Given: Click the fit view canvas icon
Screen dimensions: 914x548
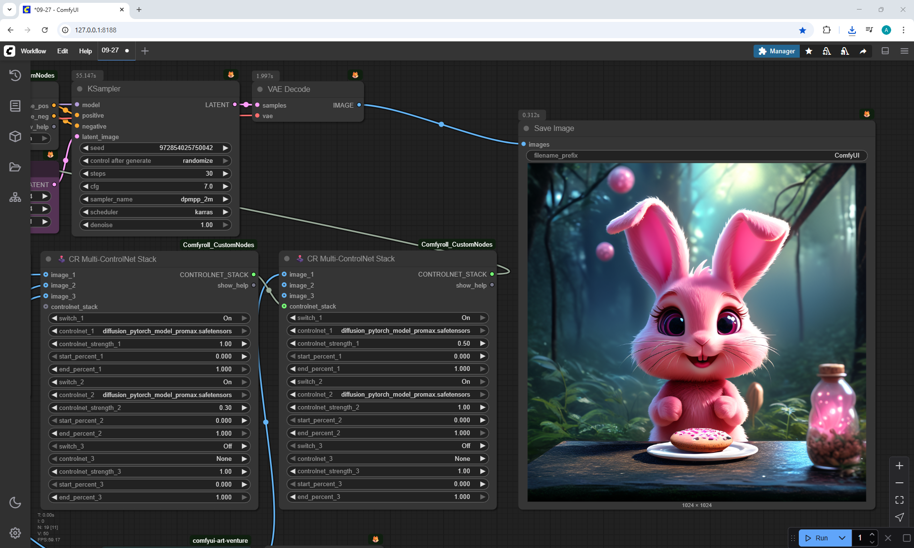Looking at the screenshot, I should coord(899,500).
